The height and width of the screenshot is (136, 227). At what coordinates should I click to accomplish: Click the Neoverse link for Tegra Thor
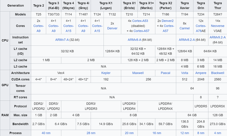(x=218, y=26)
